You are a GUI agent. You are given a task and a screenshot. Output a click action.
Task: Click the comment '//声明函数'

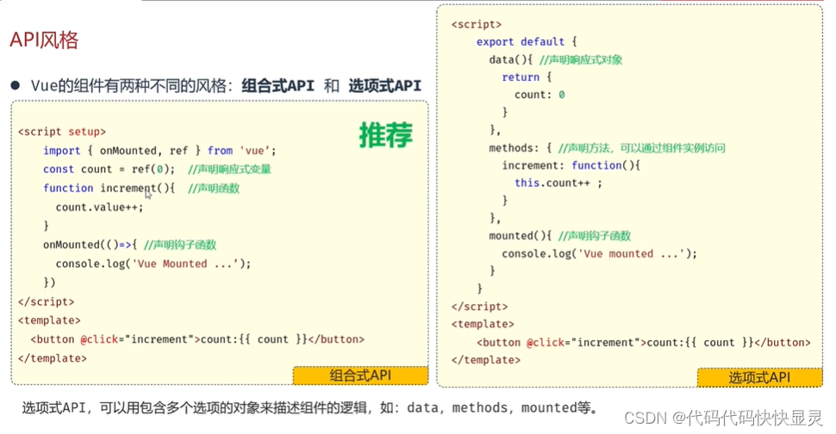pyautogui.click(x=213, y=188)
